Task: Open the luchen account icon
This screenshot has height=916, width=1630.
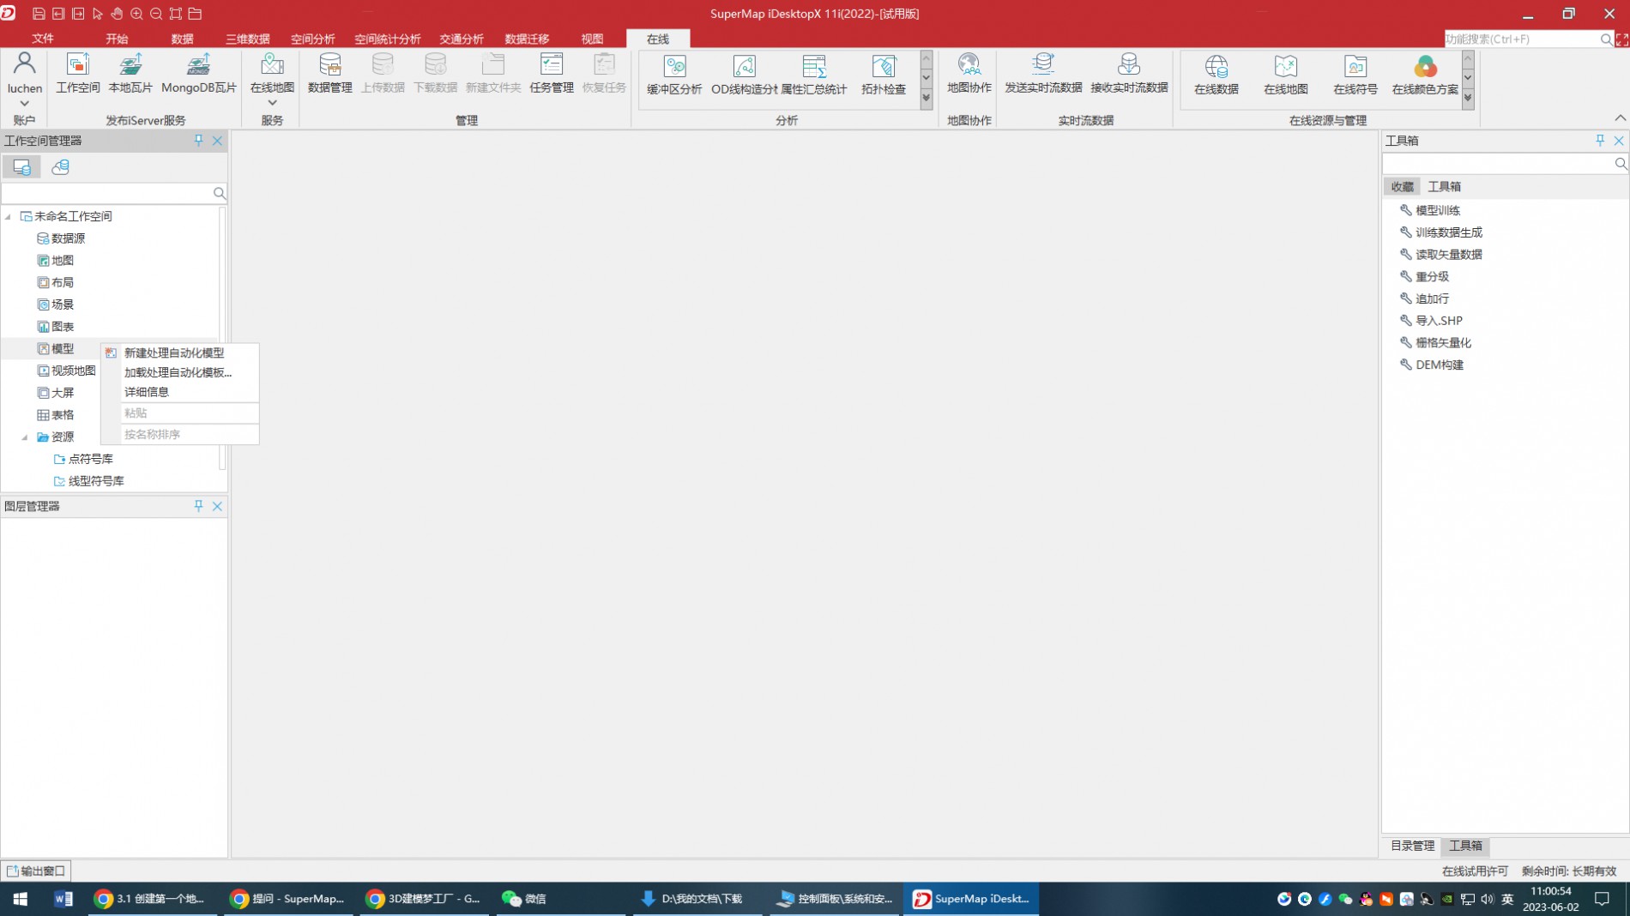Action: coord(24,64)
